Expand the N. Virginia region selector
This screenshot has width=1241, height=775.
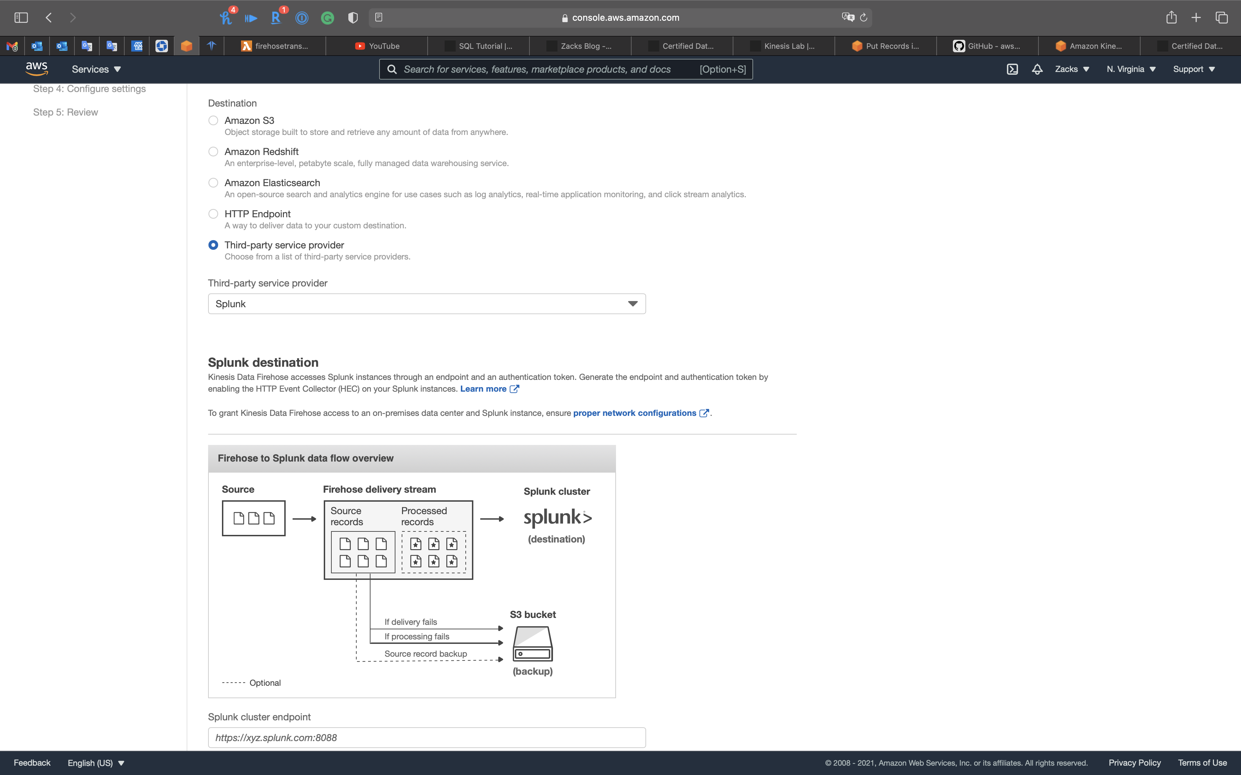1131,69
